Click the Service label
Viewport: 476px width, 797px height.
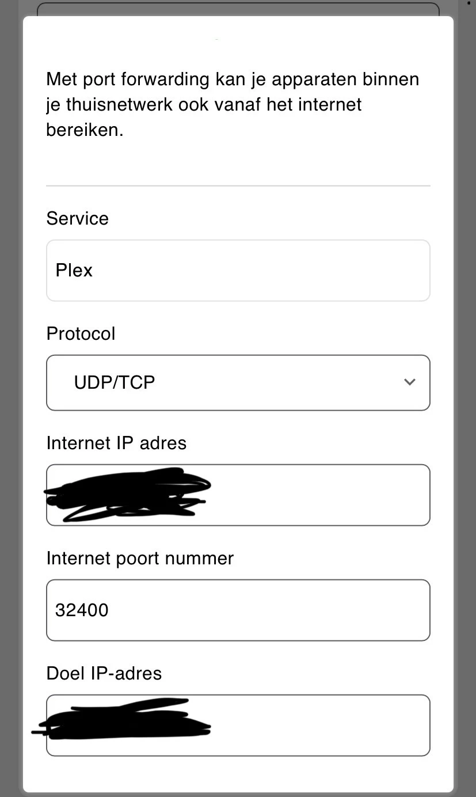point(77,218)
